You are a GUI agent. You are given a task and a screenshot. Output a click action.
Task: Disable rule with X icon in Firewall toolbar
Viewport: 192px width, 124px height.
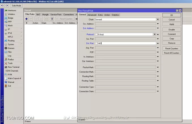[x=41, y=19]
